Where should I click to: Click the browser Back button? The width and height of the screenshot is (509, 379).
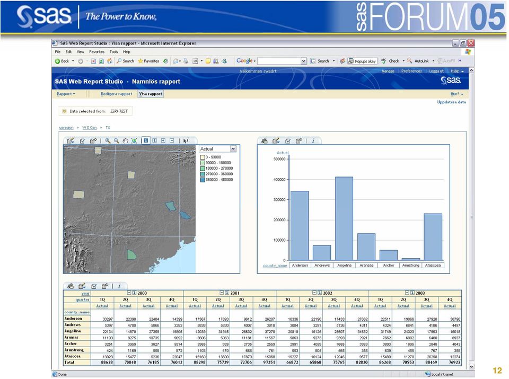(x=62, y=61)
